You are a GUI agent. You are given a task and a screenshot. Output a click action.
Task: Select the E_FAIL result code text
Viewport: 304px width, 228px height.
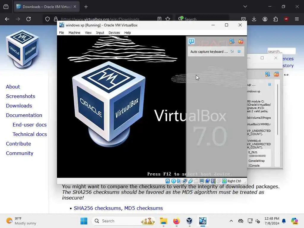tap(253, 152)
